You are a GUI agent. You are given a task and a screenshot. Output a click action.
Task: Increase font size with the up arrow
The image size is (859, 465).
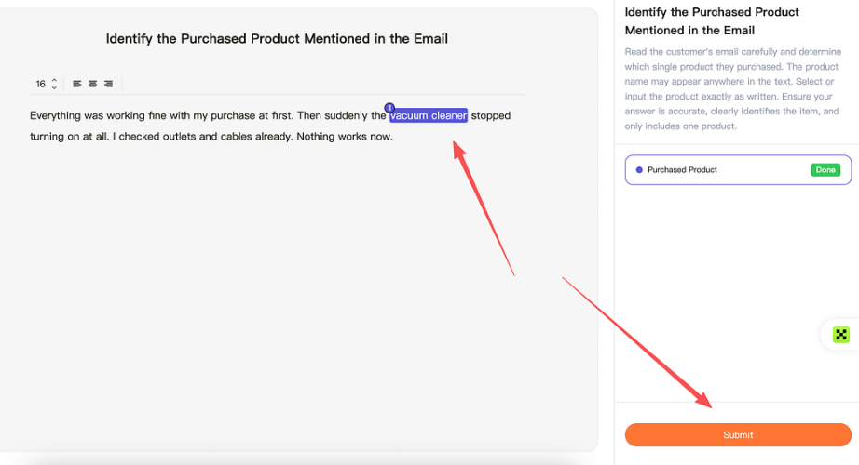(x=54, y=80)
